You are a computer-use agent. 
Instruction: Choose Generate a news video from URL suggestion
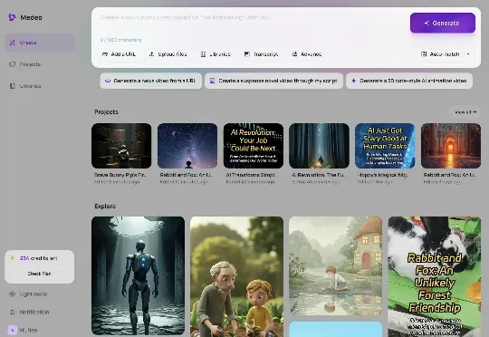151,81
